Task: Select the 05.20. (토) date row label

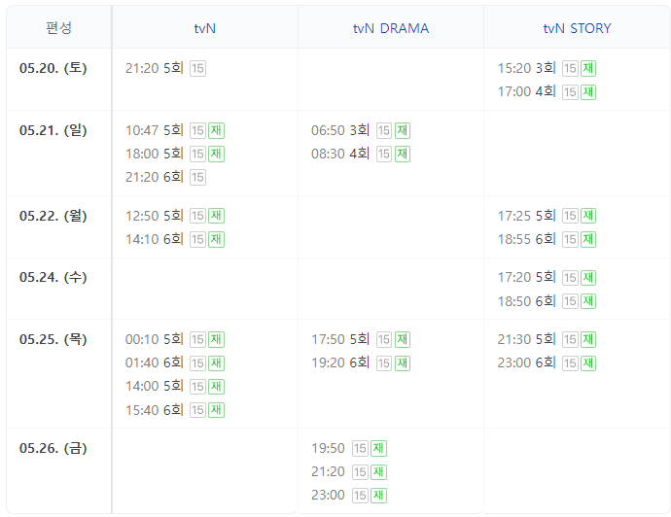Action: [53, 68]
